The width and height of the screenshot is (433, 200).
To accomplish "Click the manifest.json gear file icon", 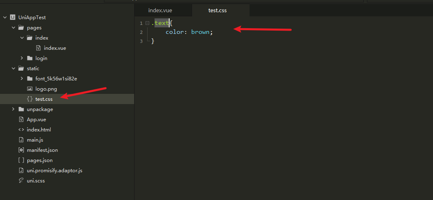I will (21, 150).
